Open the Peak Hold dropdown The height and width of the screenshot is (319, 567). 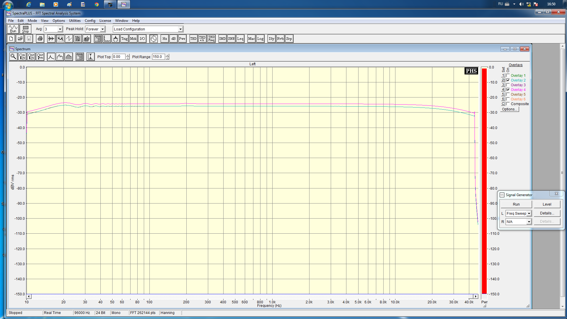tap(102, 29)
